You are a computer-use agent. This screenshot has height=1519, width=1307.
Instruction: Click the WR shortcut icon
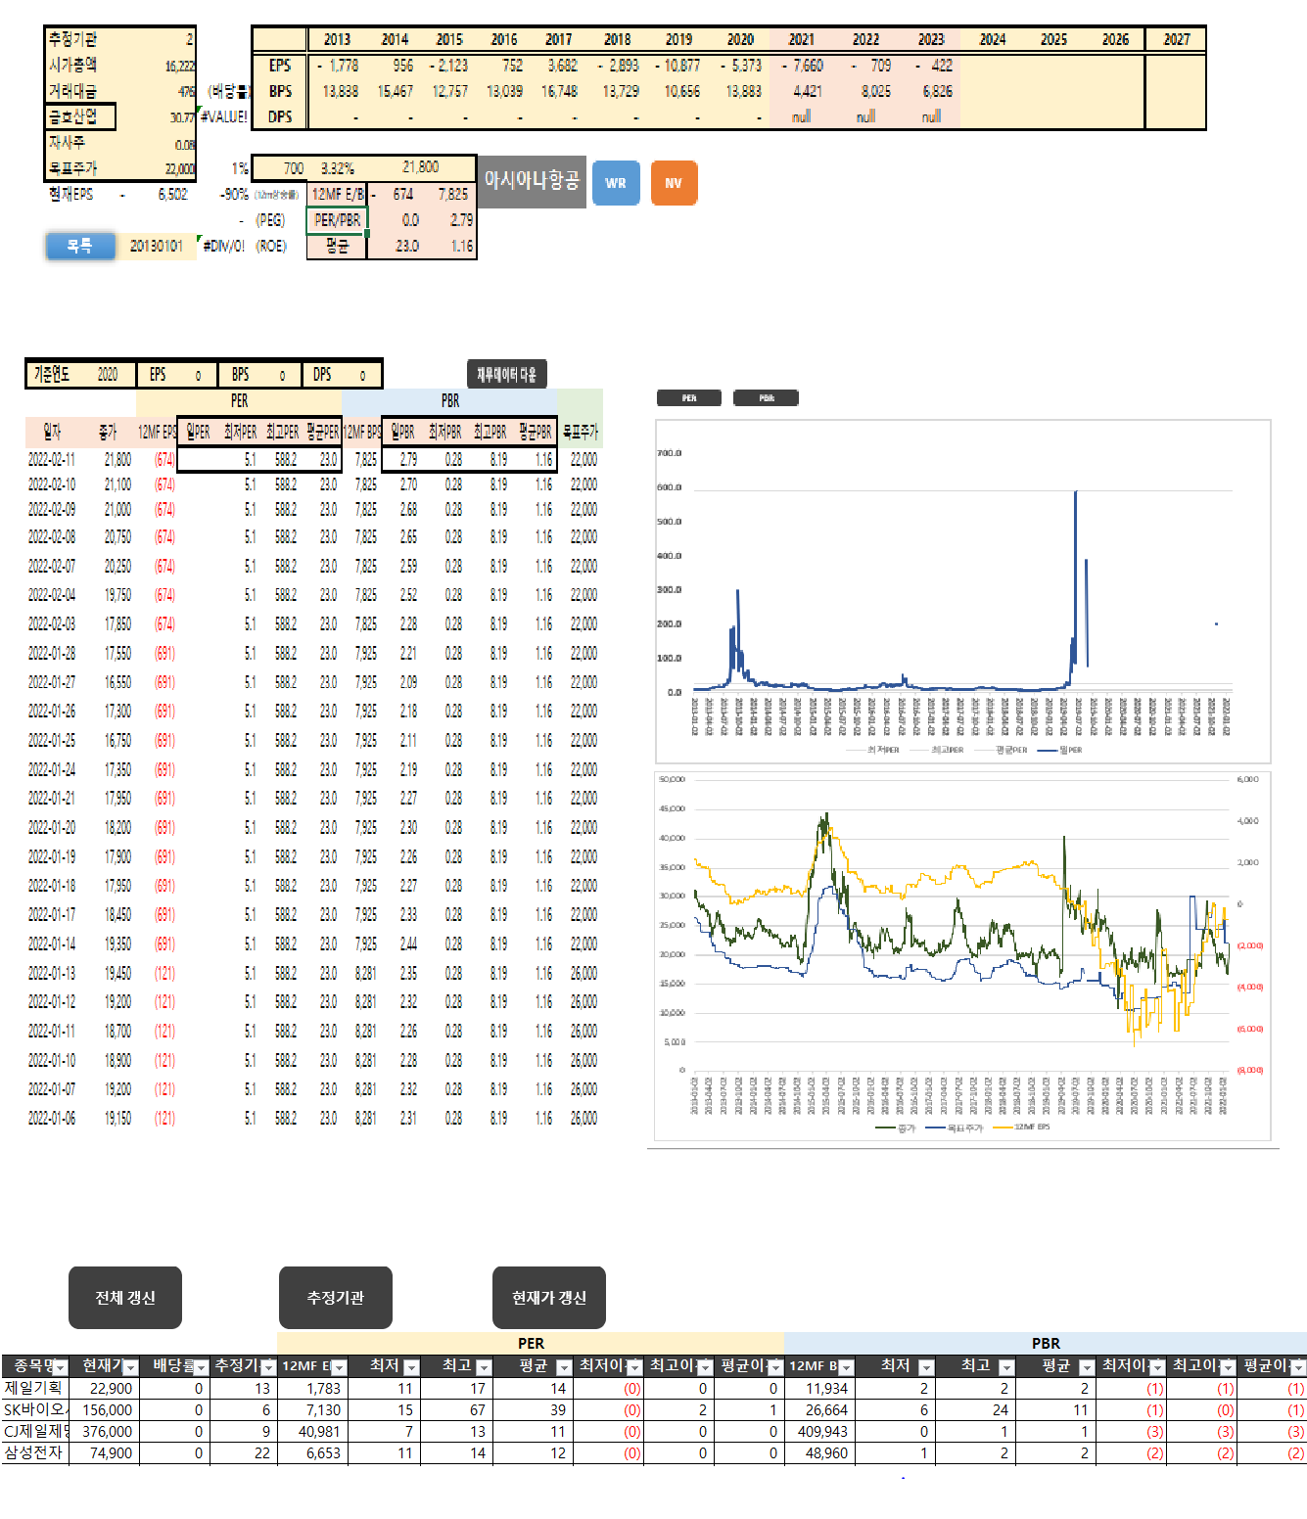tap(617, 183)
